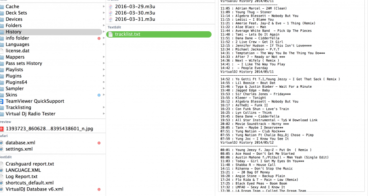Click the 'Adrian Marcel – 2AM (Clean)' preview line
This screenshot has height=196, width=368.
(x=253, y=8)
